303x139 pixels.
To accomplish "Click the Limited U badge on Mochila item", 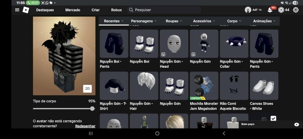I will tap(197, 98).
